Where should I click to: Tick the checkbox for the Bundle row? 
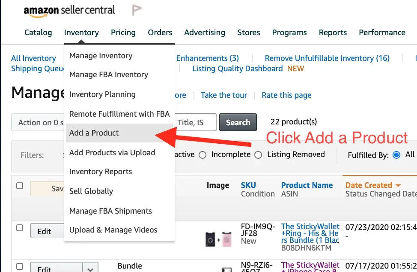[x=20, y=266]
